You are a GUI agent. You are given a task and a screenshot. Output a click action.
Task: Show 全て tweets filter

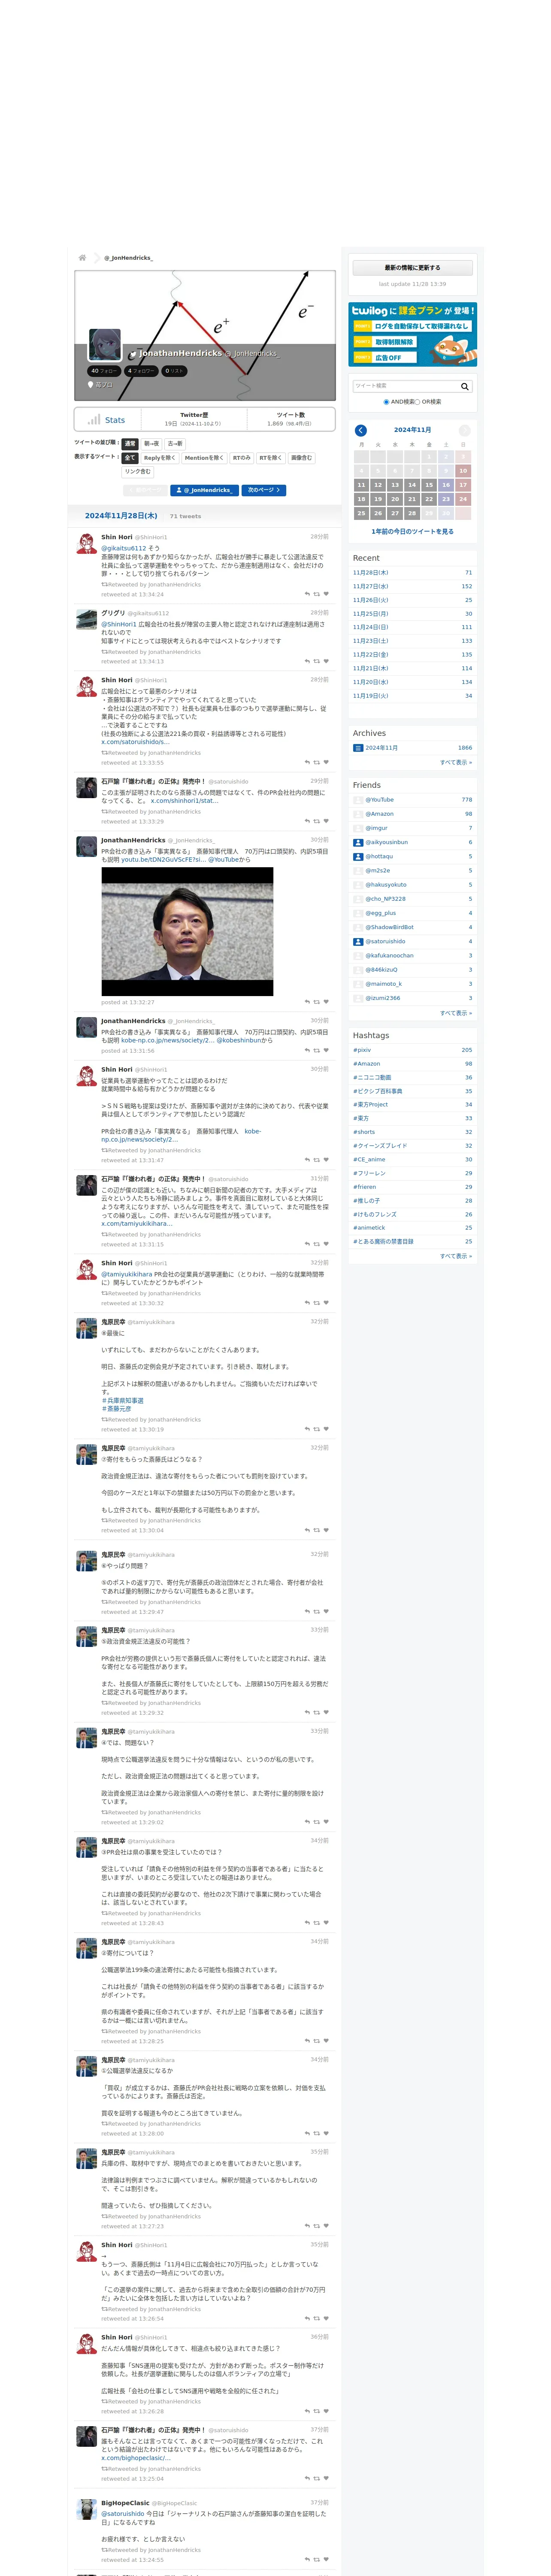(x=130, y=458)
